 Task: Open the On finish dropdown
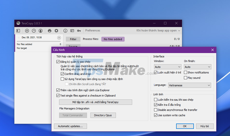click(197, 67)
